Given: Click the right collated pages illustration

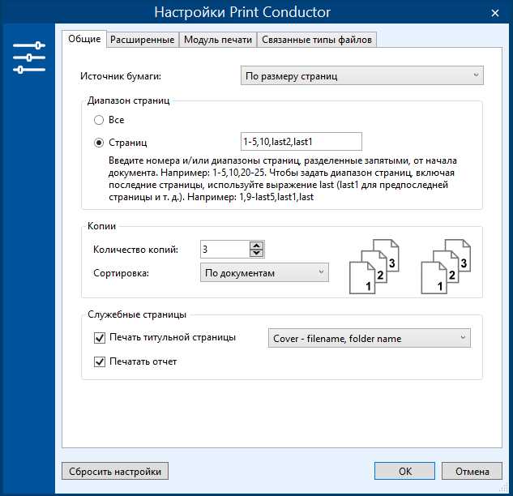Looking at the screenshot, I should point(446,267).
